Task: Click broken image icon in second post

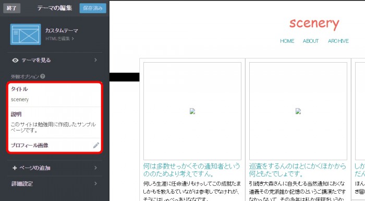Action: coord(298,111)
